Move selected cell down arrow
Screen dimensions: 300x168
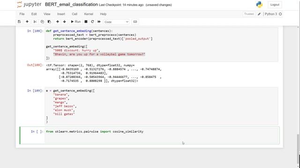point(65,22)
